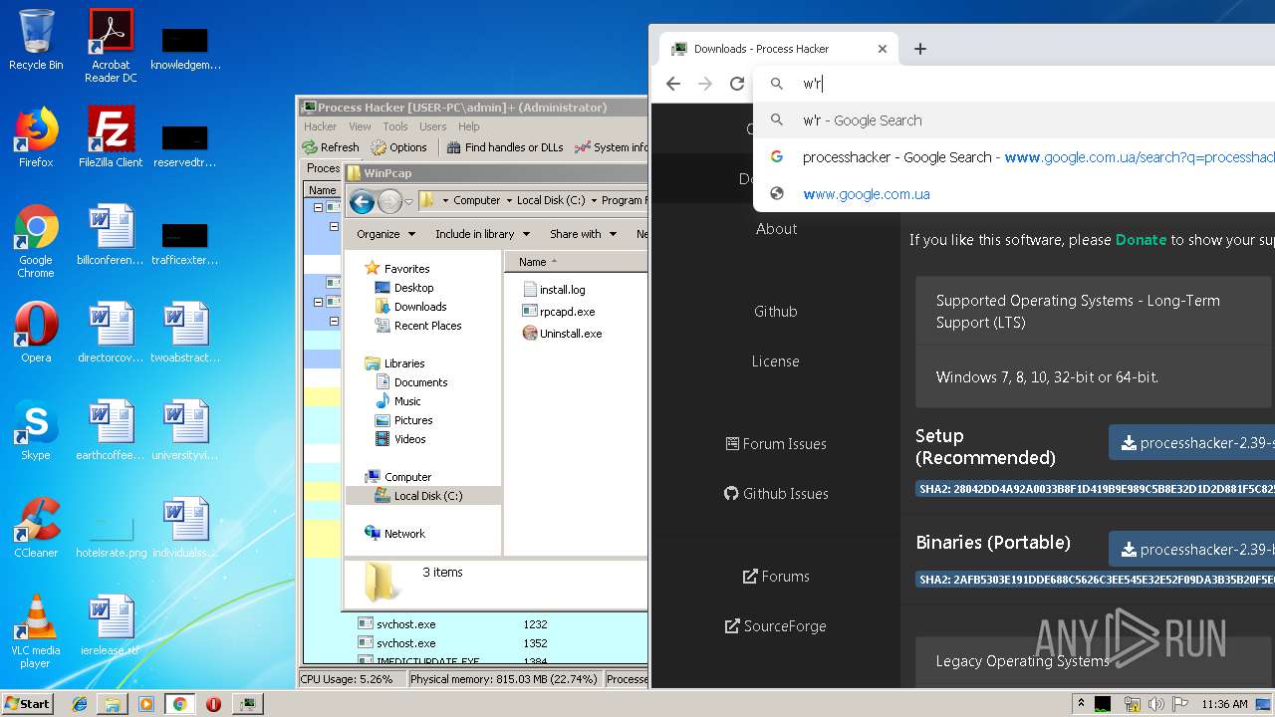Open Google Chrome desktop shortcut
The height and width of the screenshot is (717, 1275).
coord(36,241)
